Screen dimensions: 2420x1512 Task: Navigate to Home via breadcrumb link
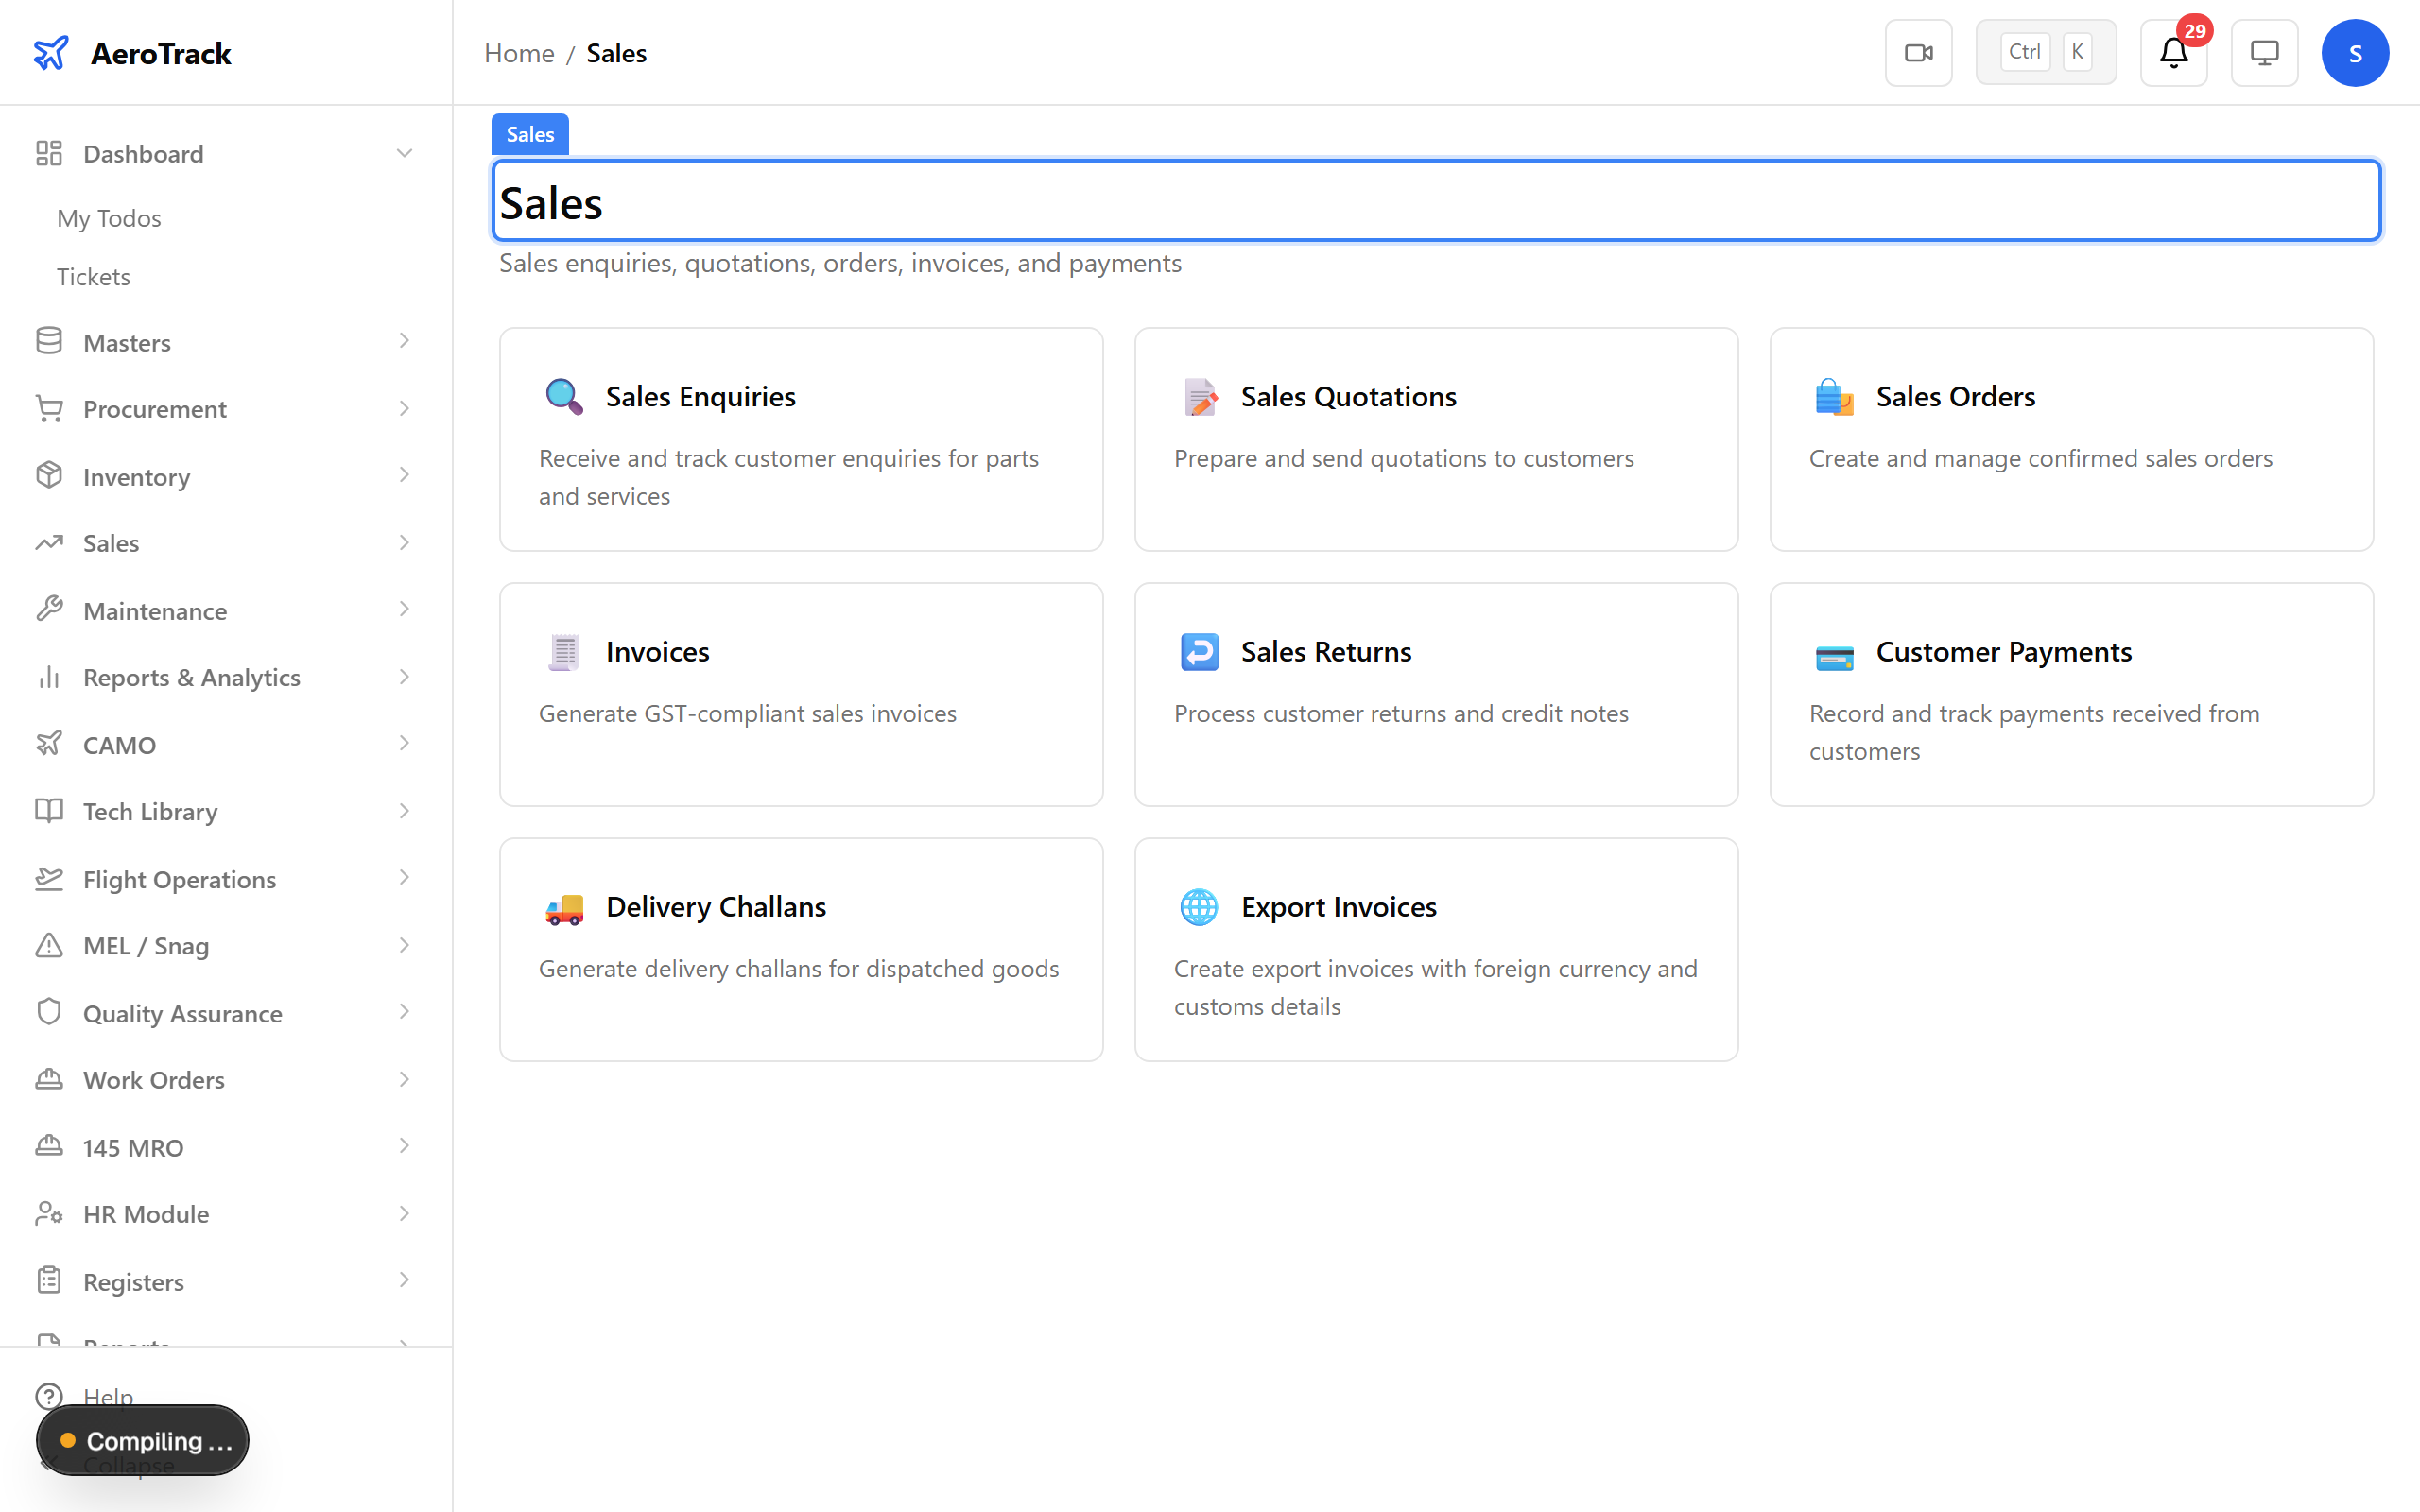pyautogui.click(x=519, y=52)
